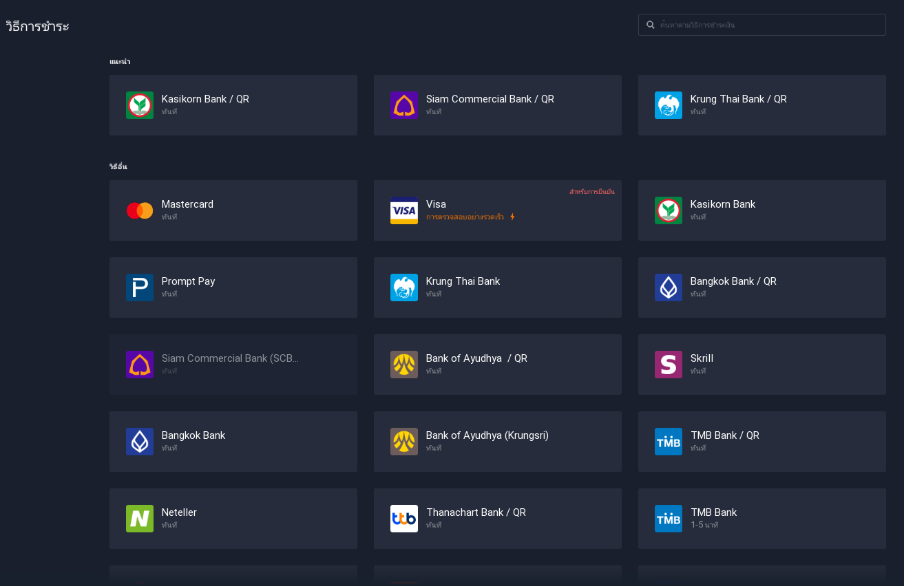The image size is (904, 586).
Task: Click the 'Neteller' method name
Action: 179,512
